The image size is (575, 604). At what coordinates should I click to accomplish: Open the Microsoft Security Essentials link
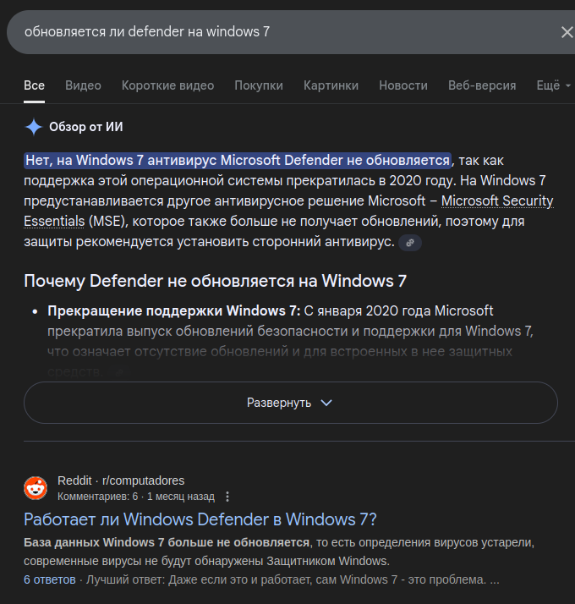click(497, 201)
